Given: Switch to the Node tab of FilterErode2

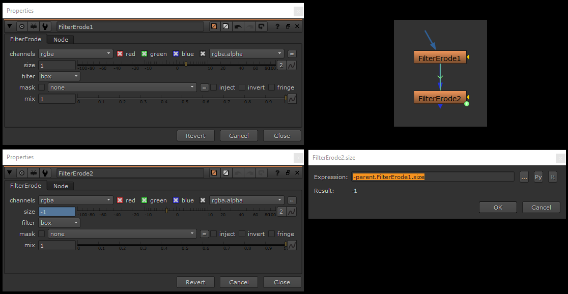Looking at the screenshot, I should 61,186.
